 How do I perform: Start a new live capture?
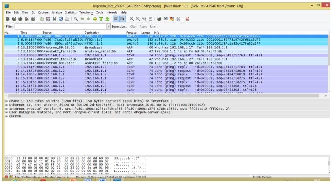click(20, 19)
